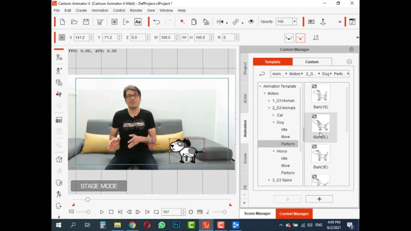The width and height of the screenshot is (411, 231).
Task: Click the plus Add button in Content Manager
Action: click(319, 199)
